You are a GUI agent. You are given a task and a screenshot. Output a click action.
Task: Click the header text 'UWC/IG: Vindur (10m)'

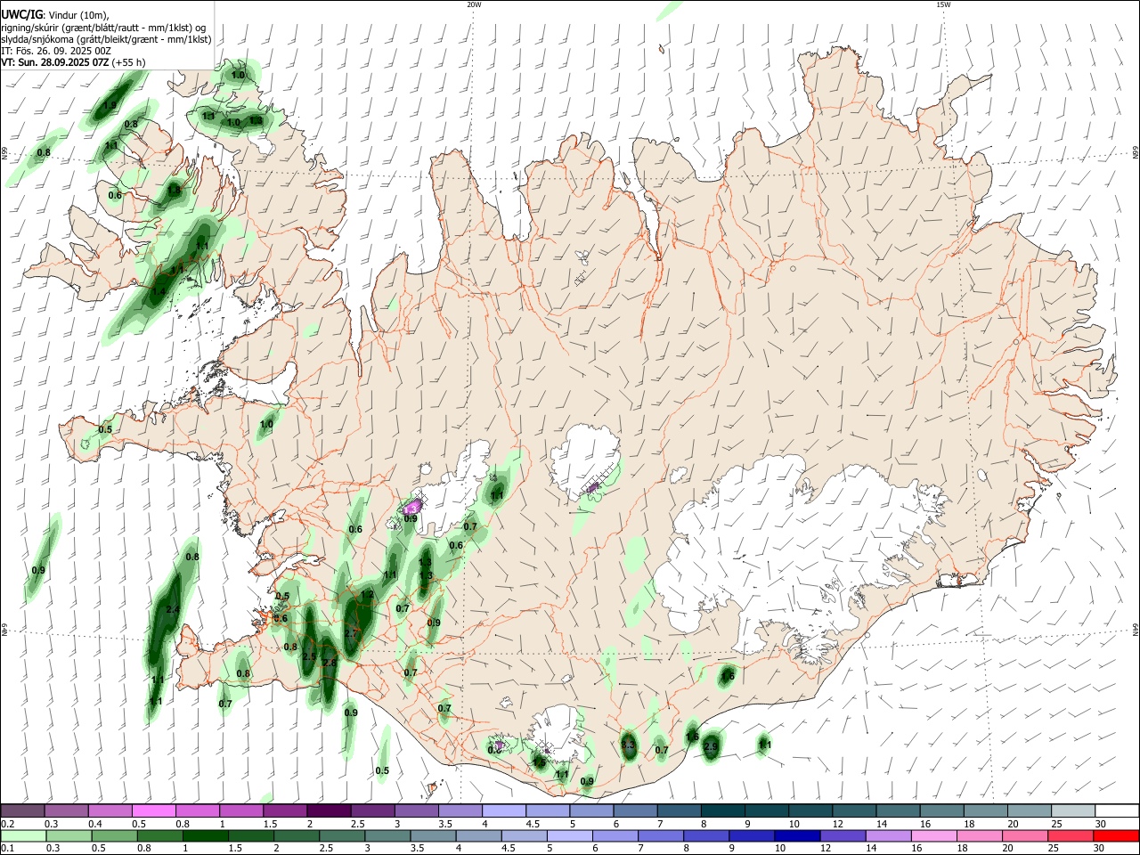click(55, 15)
